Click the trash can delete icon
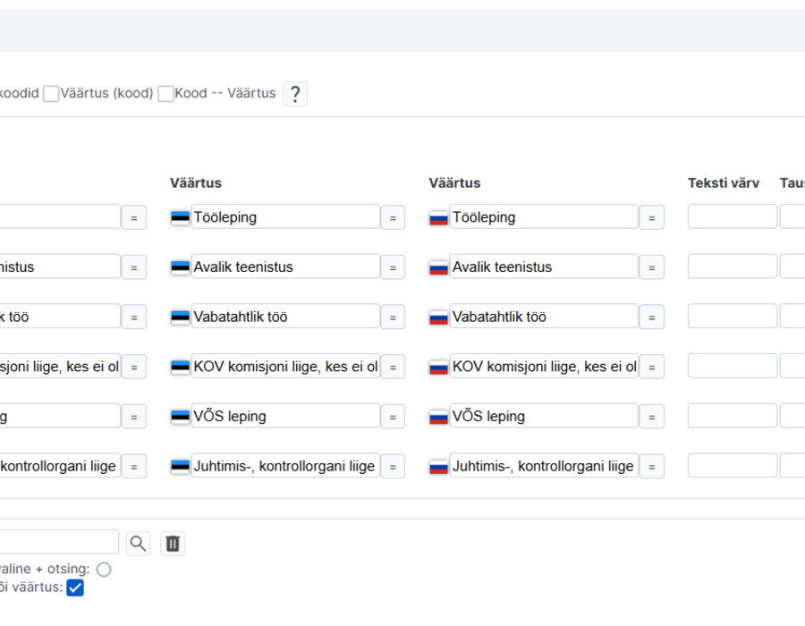805x626 pixels. pos(173,544)
